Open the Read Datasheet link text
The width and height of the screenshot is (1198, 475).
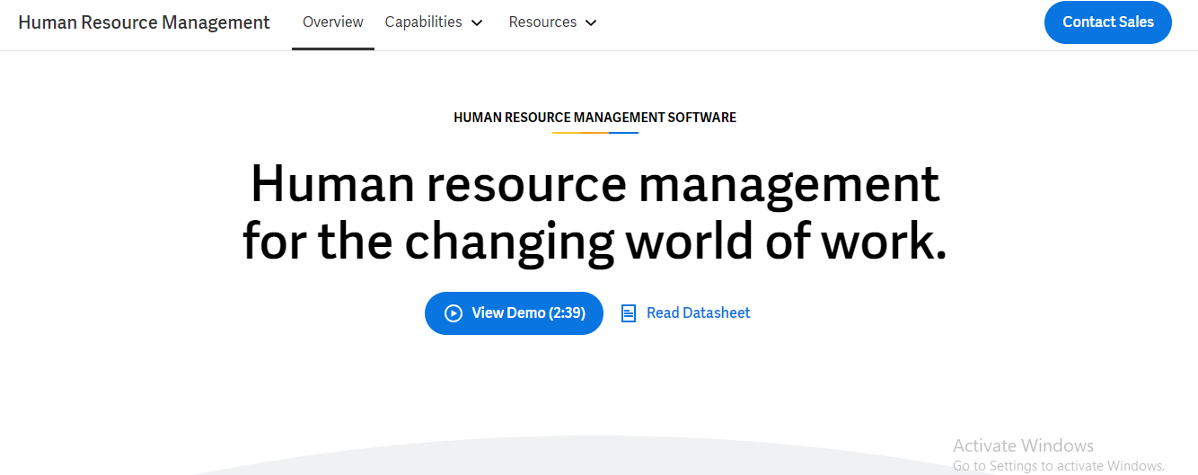[699, 312]
